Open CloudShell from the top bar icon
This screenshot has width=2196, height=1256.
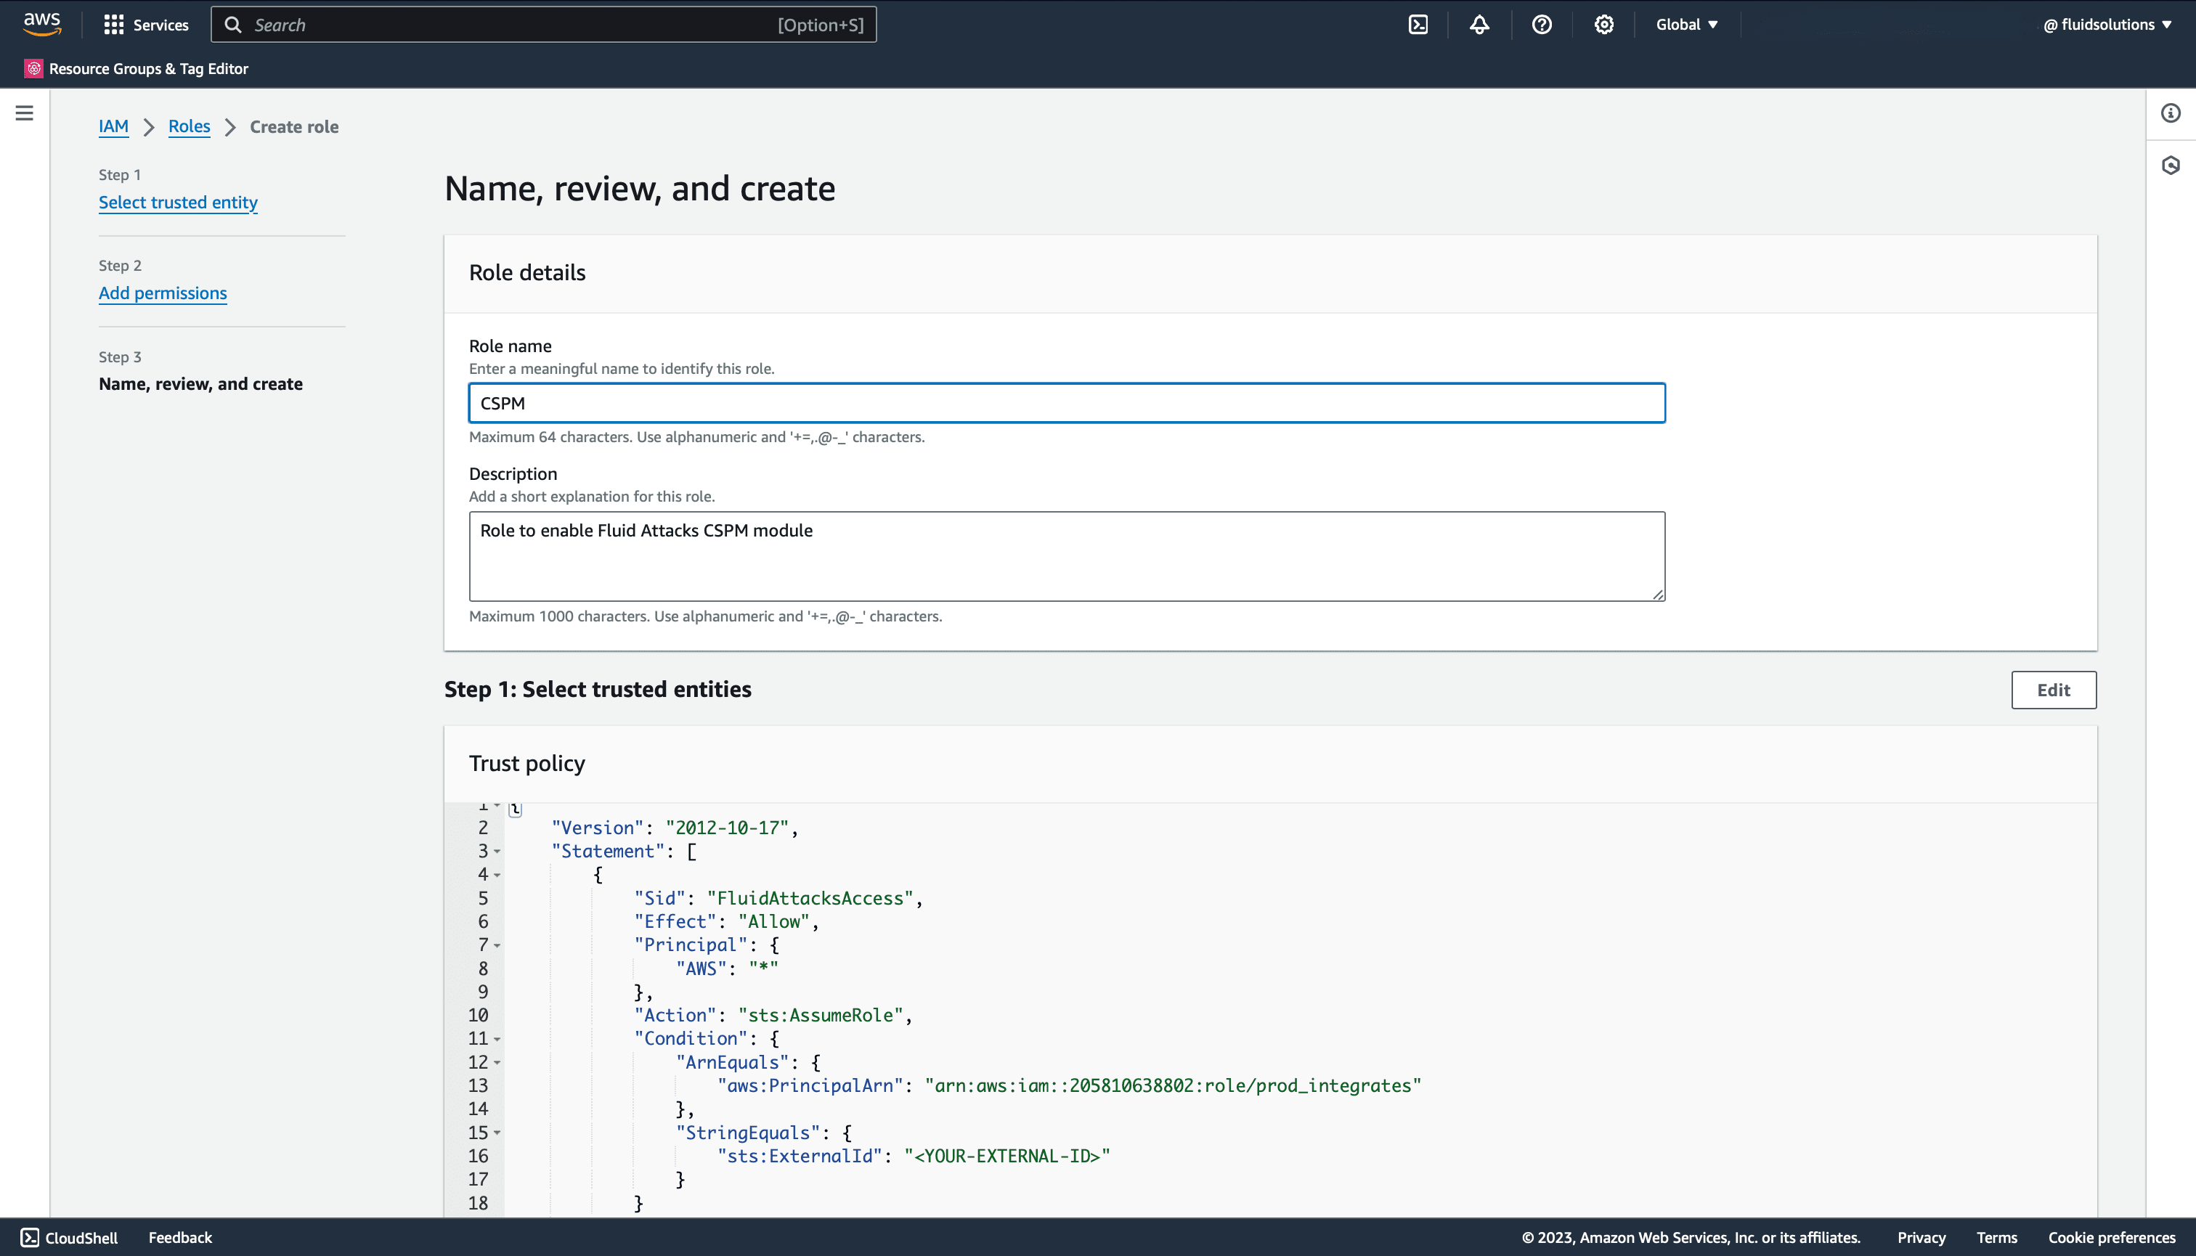[1418, 25]
